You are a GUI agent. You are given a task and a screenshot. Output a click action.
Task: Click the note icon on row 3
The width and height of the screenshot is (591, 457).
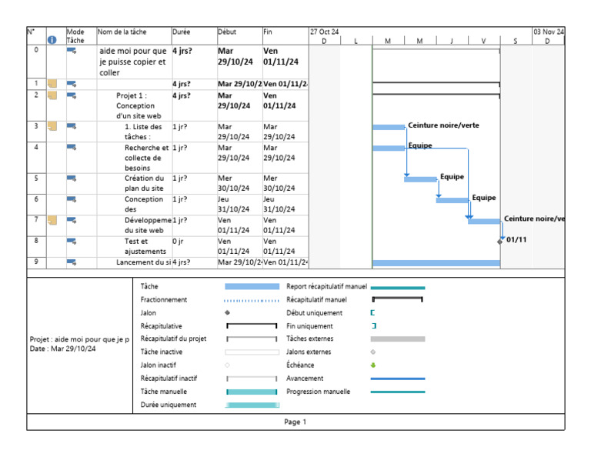pos(52,126)
